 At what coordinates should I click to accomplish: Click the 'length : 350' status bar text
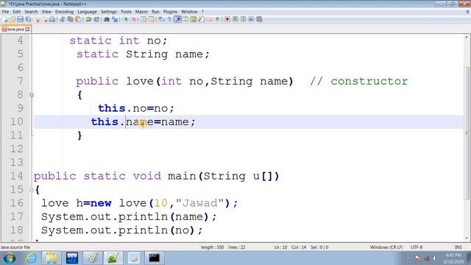point(213,247)
